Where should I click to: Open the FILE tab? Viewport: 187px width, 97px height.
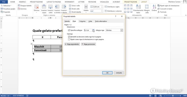(x=4, y=2)
